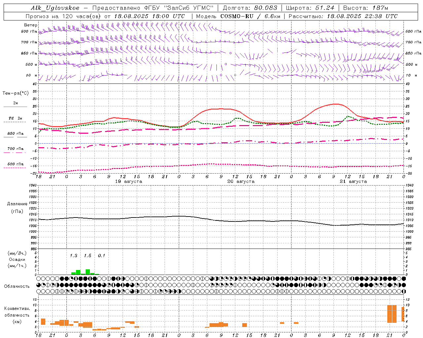Click the Рассчитано: 18.08.2025 22:38 UTC timestamp
The height and width of the screenshot is (338, 423).
tap(343, 16)
